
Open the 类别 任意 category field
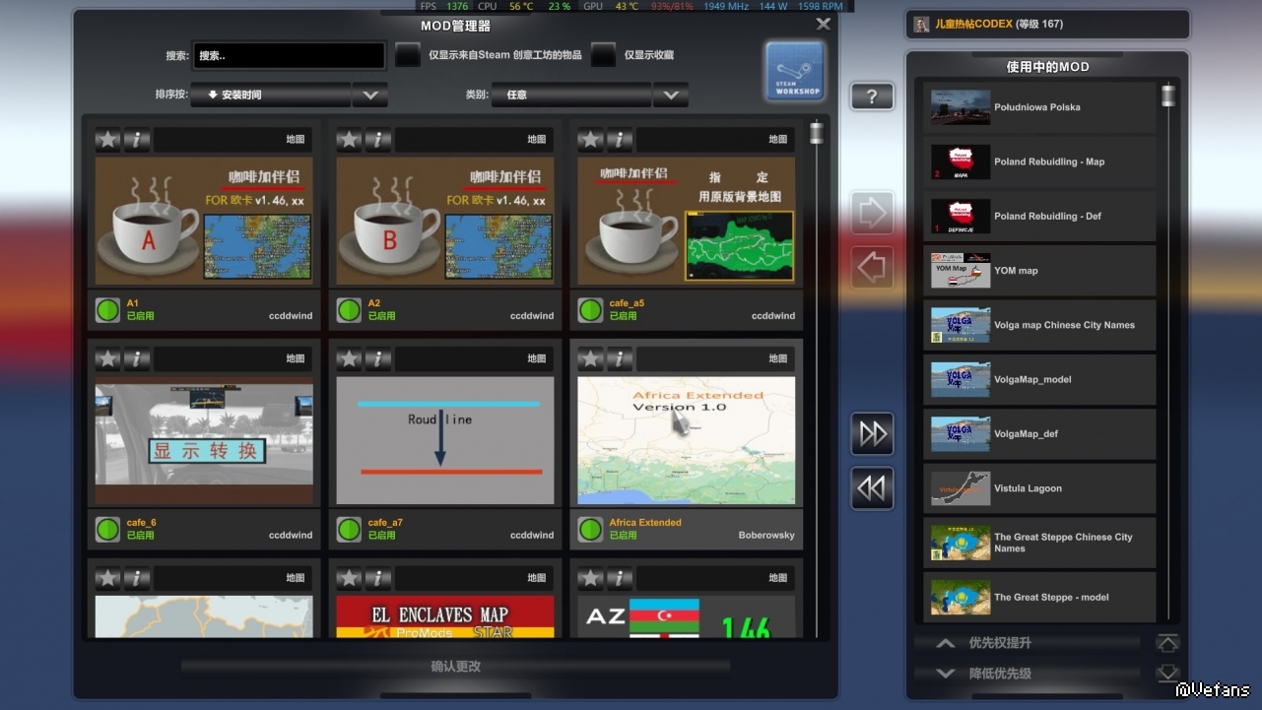pyautogui.click(x=571, y=96)
